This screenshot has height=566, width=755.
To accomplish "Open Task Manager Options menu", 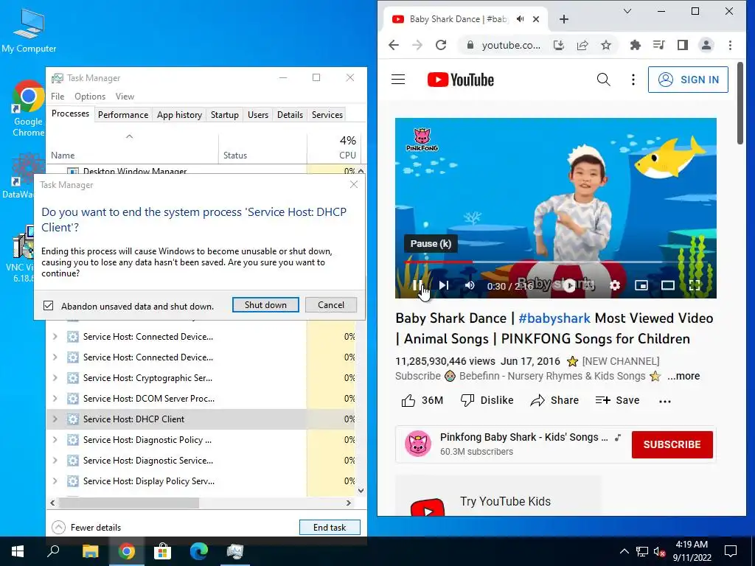I will (x=89, y=97).
